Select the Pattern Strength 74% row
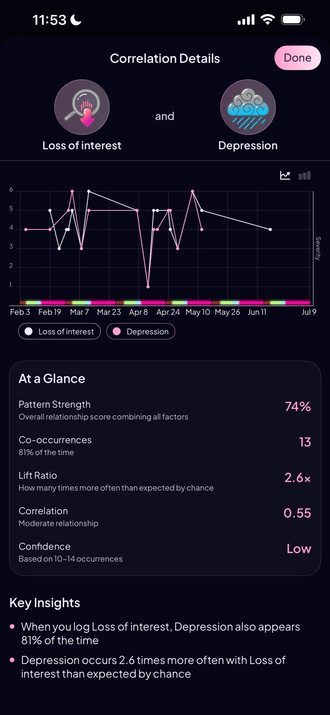The height and width of the screenshot is (715, 330). pos(165,410)
